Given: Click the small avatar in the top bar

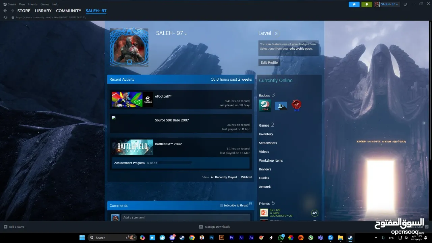Looking at the screenshot, I should [377, 4].
